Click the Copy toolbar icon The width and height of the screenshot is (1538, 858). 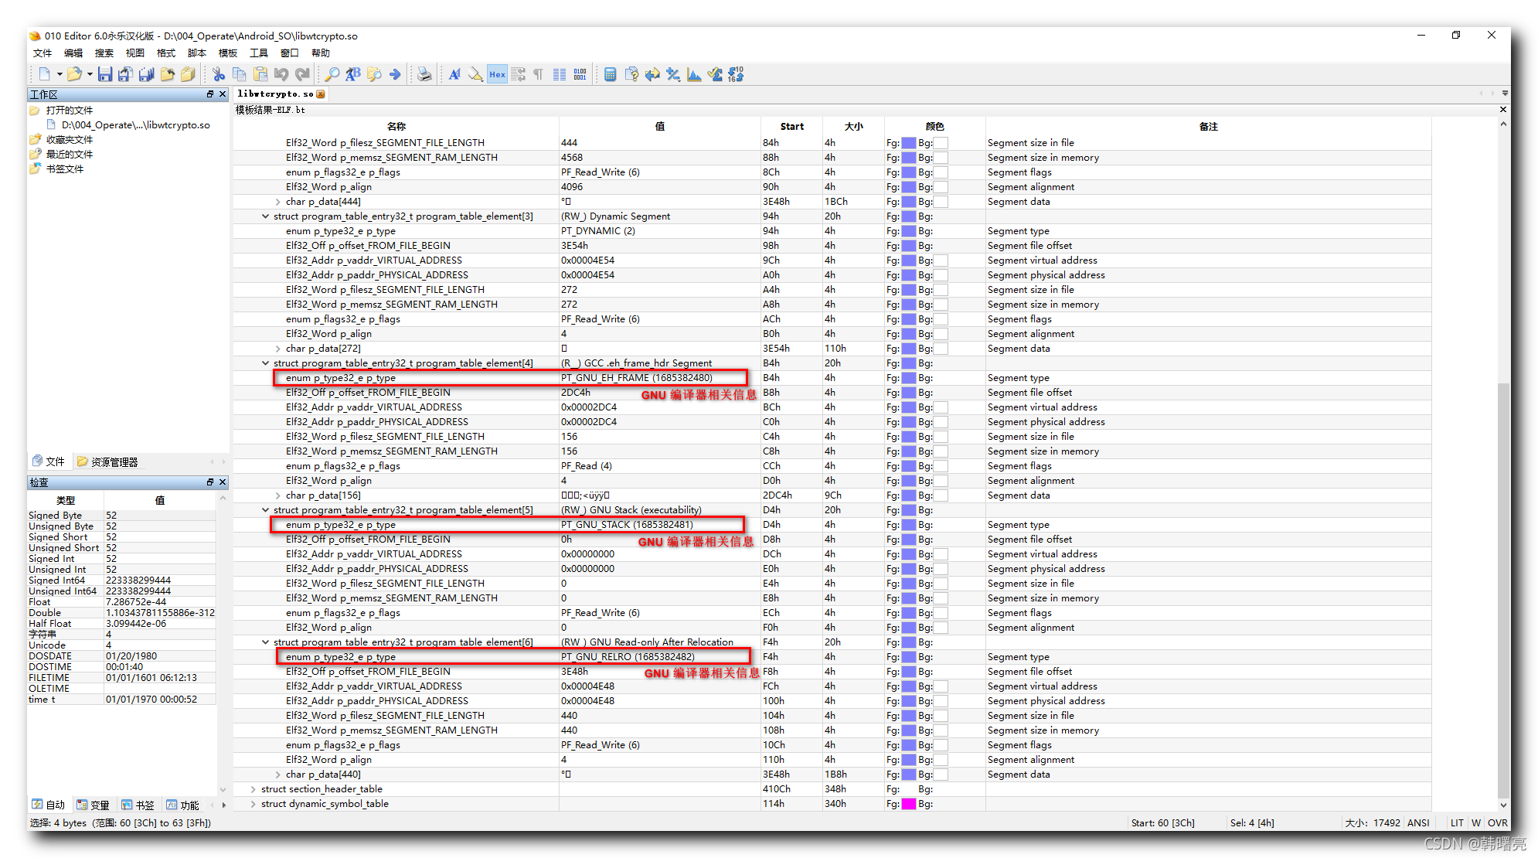click(x=240, y=74)
